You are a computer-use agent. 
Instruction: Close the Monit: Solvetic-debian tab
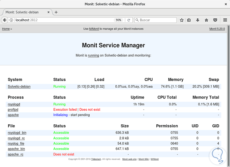pyautogui.click(x=48, y=12)
